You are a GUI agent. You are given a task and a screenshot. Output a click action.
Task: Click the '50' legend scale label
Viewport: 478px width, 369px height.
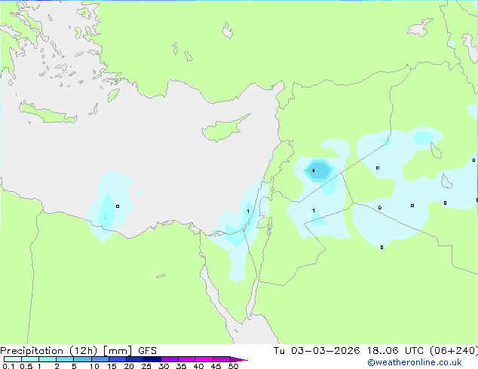(233, 366)
